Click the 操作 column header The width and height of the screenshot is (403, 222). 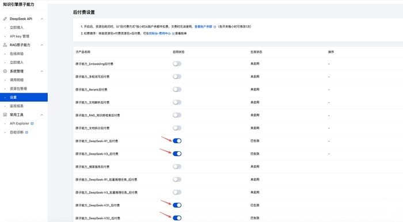pos(331,52)
